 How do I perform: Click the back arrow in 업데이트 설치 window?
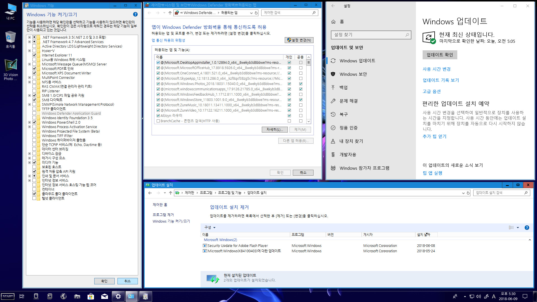pos(150,193)
